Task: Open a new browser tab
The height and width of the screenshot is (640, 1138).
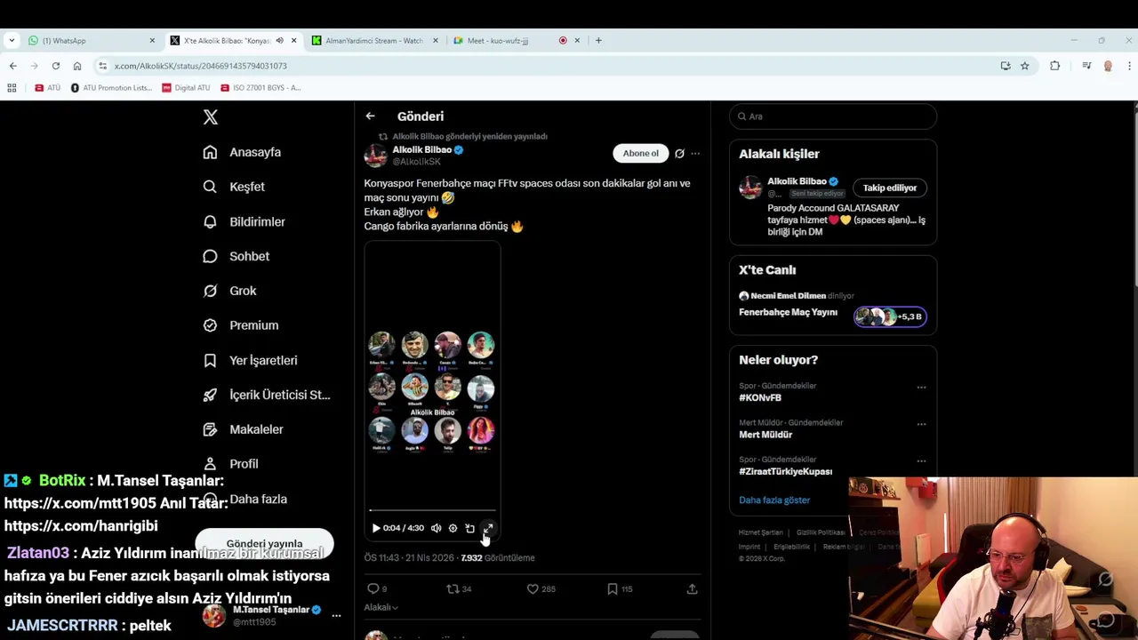Action: [x=598, y=40]
